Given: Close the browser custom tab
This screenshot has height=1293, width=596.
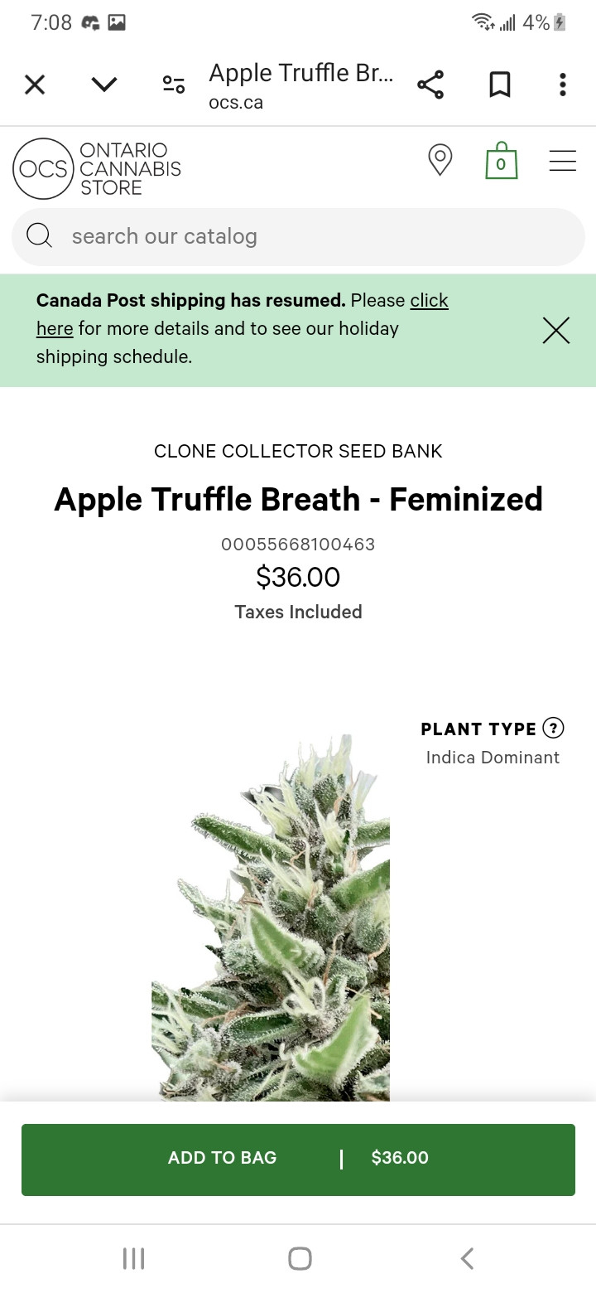Looking at the screenshot, I should point(35,85).
